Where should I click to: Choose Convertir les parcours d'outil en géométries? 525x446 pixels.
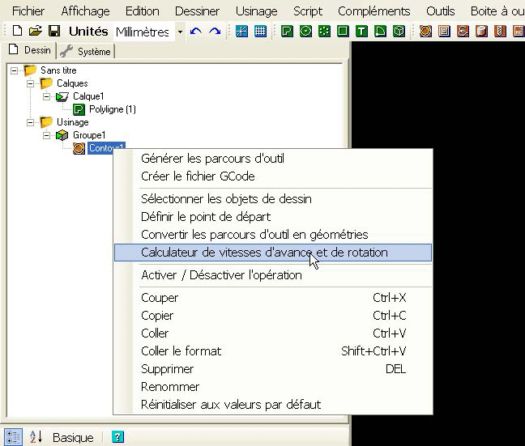click(273, 234)
